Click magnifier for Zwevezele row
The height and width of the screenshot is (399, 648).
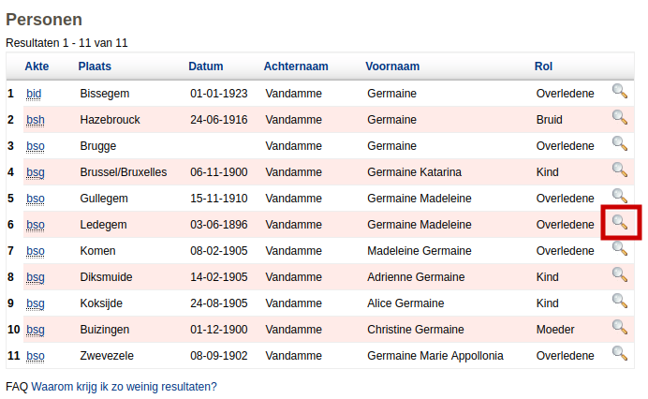click(619, 353)
